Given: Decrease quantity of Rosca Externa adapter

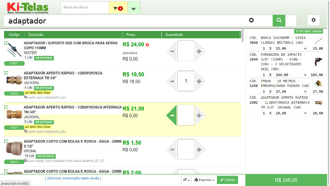Looking at the screenshot, I should click(x=172, y=81).
